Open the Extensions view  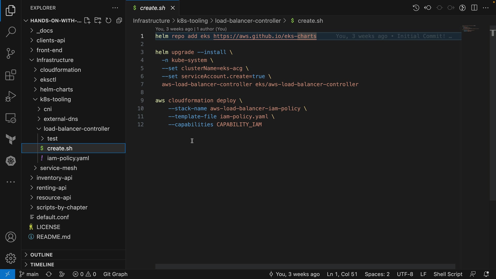[11, 75]
